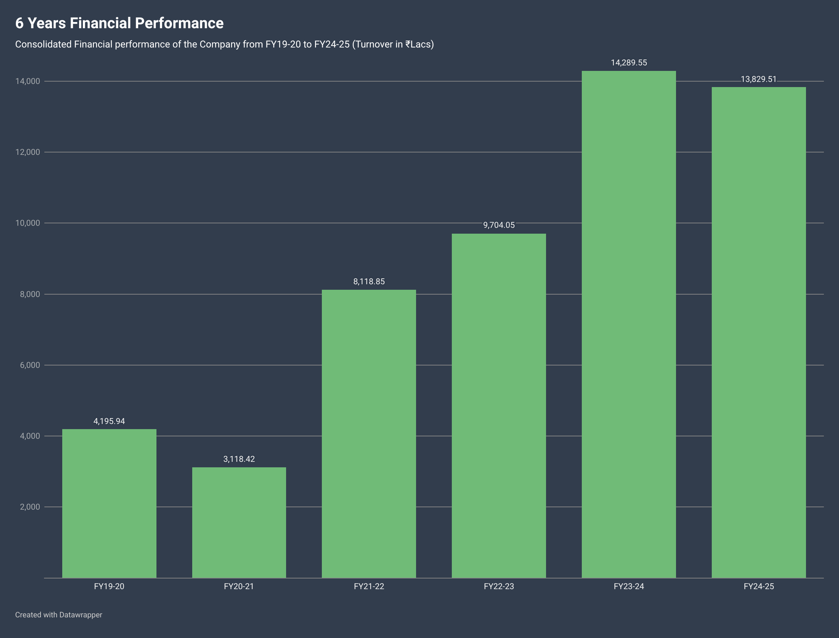Select the 6,000 y-axis tick label
This screenshot has width=839, height=638.
tap(30, 365)
